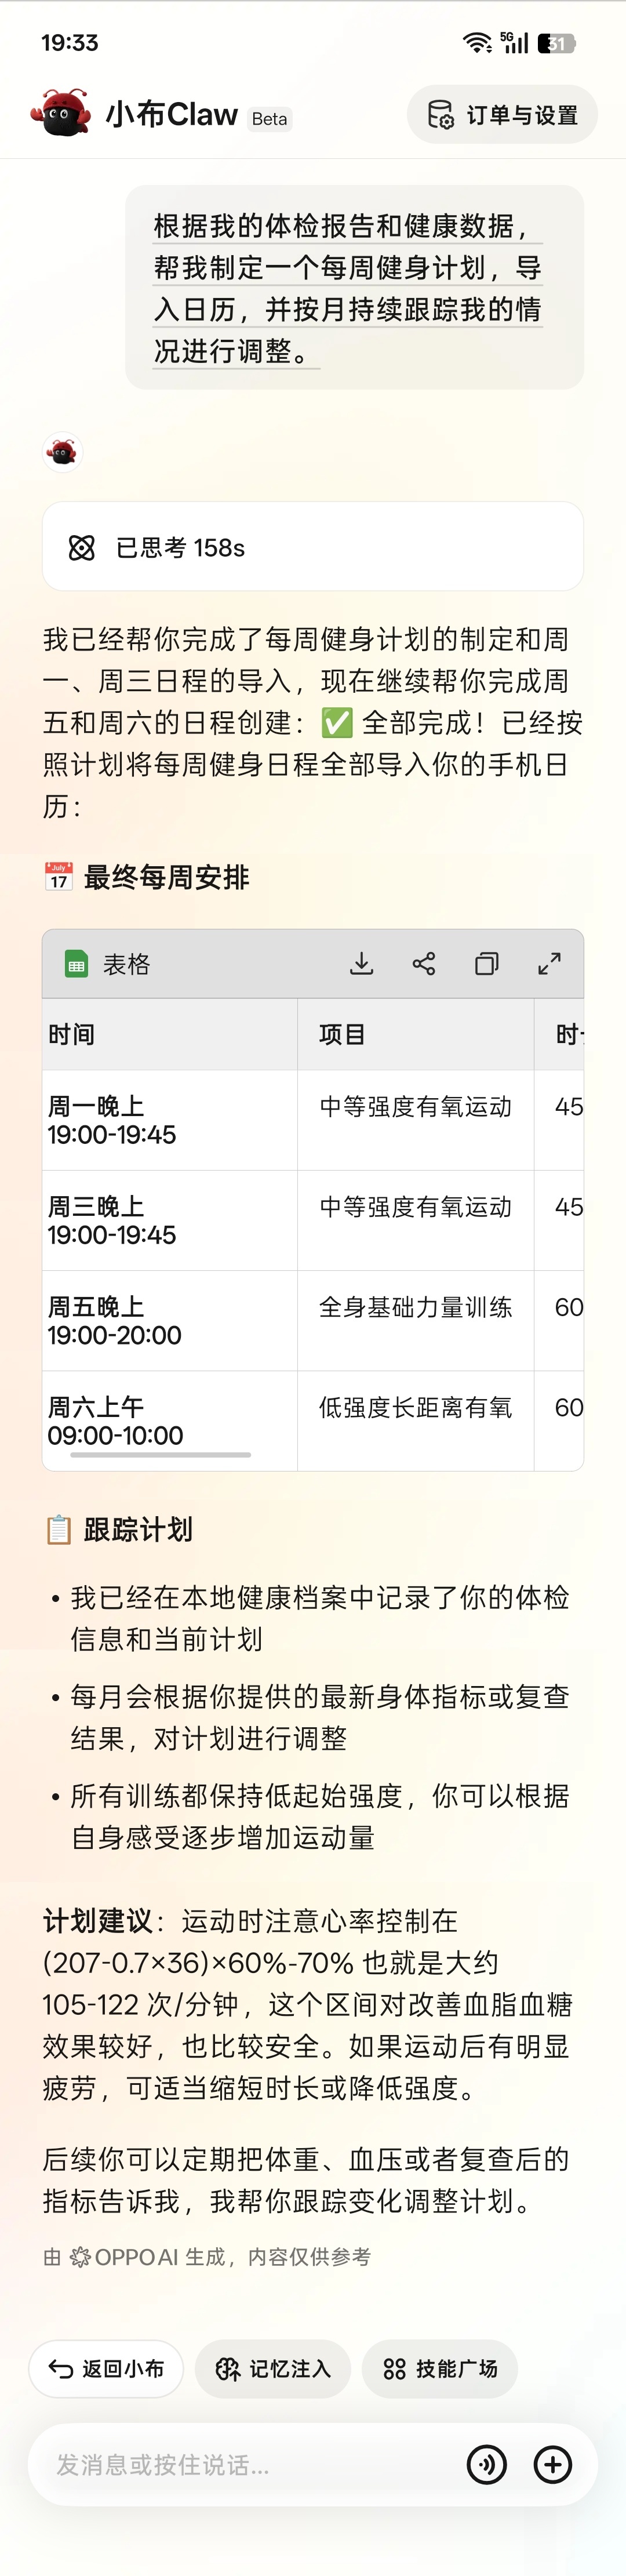This screenshot has width=626, height=2576.
Task: Tap the assistant avatar above the reply
Action: [62, 452]
